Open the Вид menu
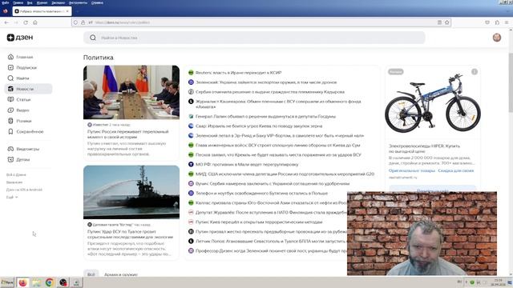This screenshot has height=288, width=513. [x=30, y=2]
